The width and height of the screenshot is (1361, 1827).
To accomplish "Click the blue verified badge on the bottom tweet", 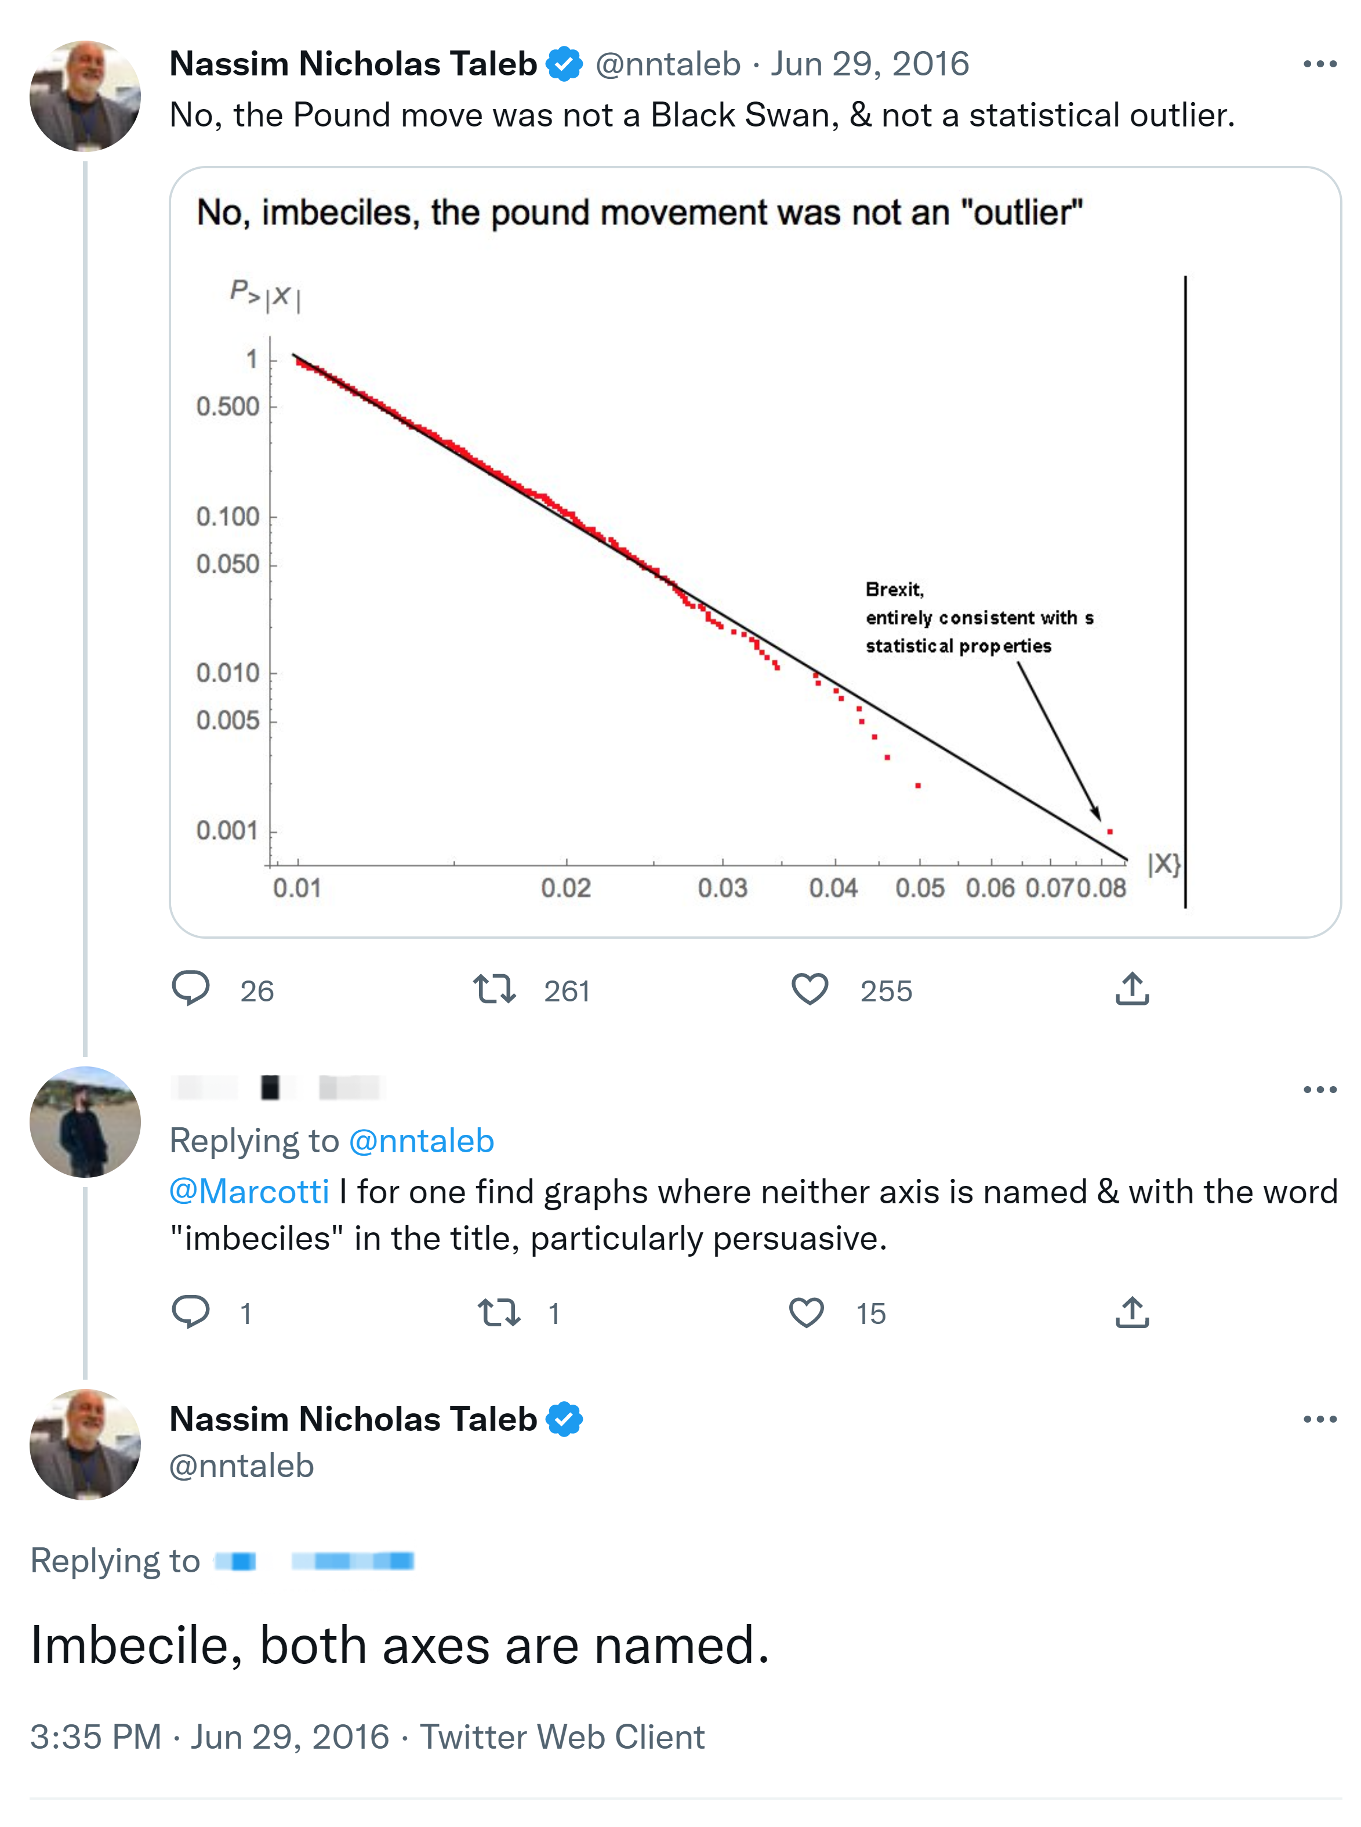I will [x=564, y=1419].
